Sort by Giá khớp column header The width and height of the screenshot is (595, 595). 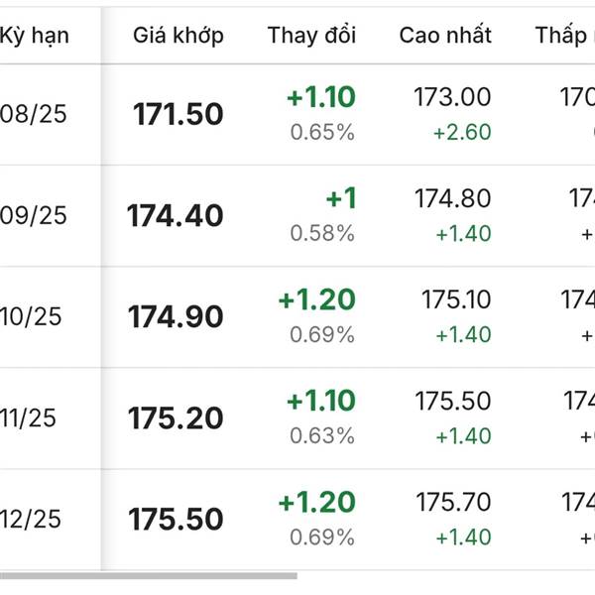pyautogui.click(x=178, y=36)
